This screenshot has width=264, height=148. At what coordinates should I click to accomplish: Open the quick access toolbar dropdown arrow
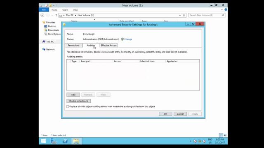point(54,5)
